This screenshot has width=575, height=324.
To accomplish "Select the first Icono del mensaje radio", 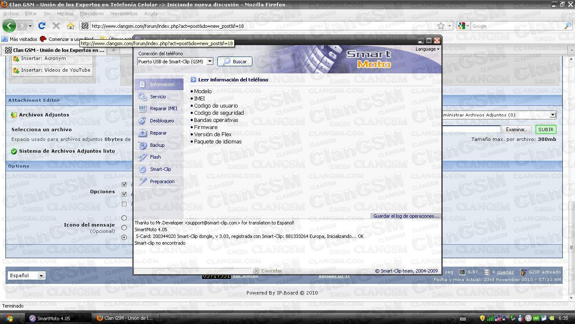I will tap(124, 218).
